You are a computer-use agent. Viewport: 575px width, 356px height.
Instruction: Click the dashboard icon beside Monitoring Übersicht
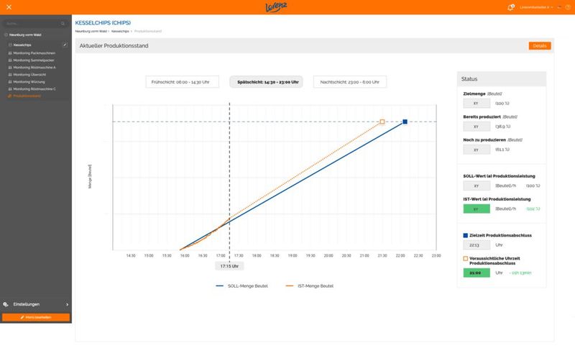pyautogui.click(x=10, y=75)
